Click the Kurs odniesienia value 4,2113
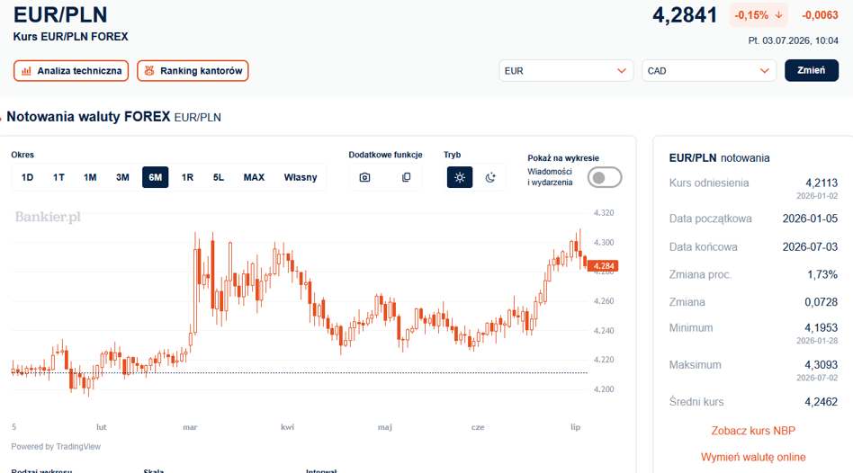 coord(822,183)
